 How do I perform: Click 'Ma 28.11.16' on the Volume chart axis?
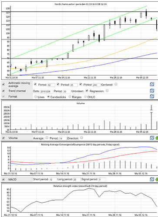coord(116,132)
